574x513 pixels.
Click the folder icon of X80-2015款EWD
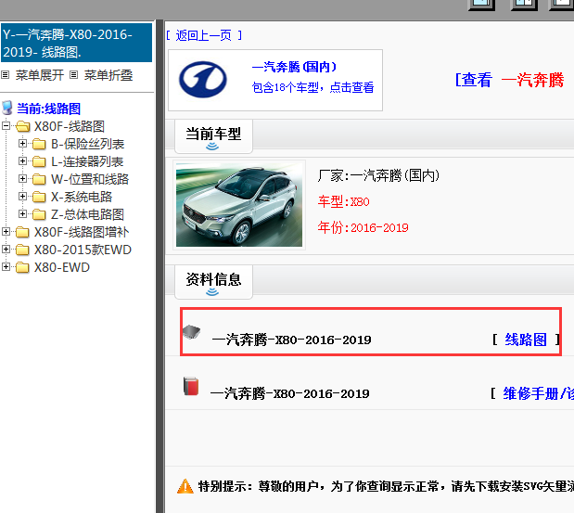coord(22,250)
